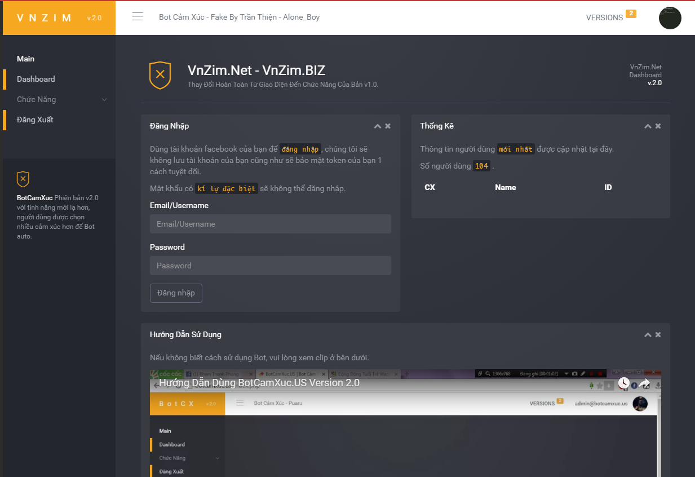This screenshot has height=477, width=695.
Task: Click the Main heading in the sidebar
Action: pyautogui.click(x=26, y=59)
